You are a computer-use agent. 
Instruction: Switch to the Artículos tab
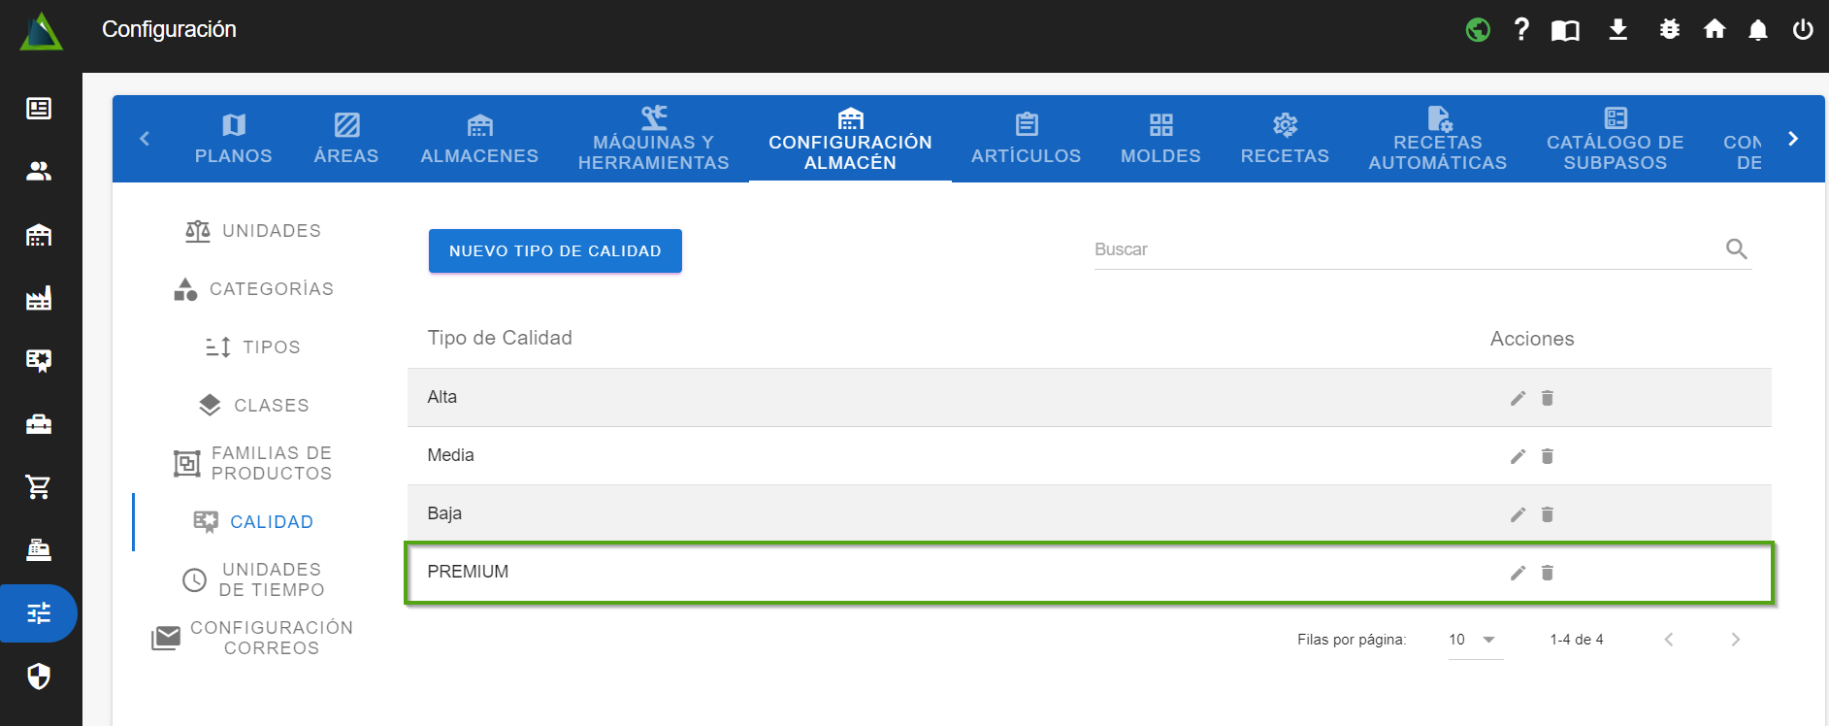tap(1026, 139)
